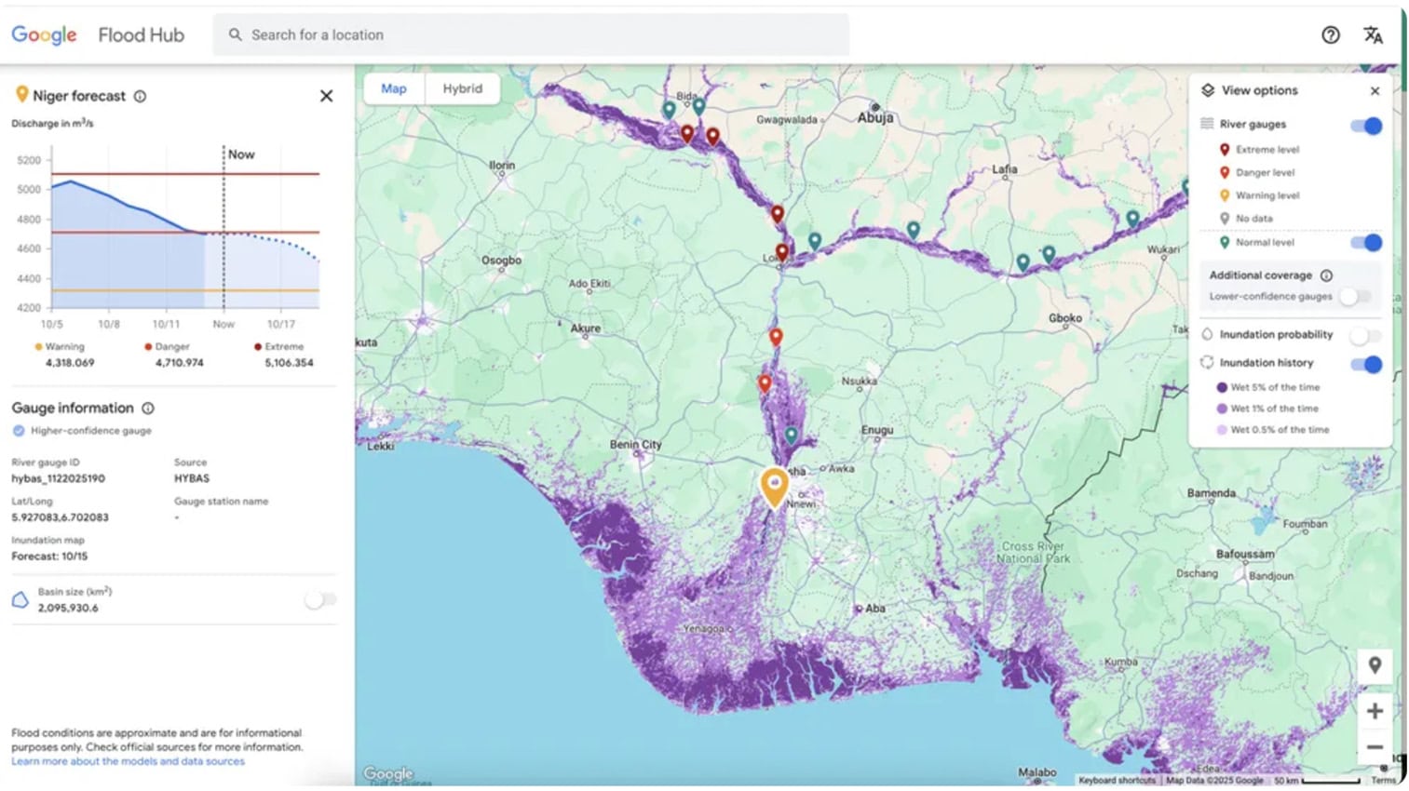This screenshot has width=1409, height=791.
Task: Click the Benin City label on map
Action: tap(635, 445)
